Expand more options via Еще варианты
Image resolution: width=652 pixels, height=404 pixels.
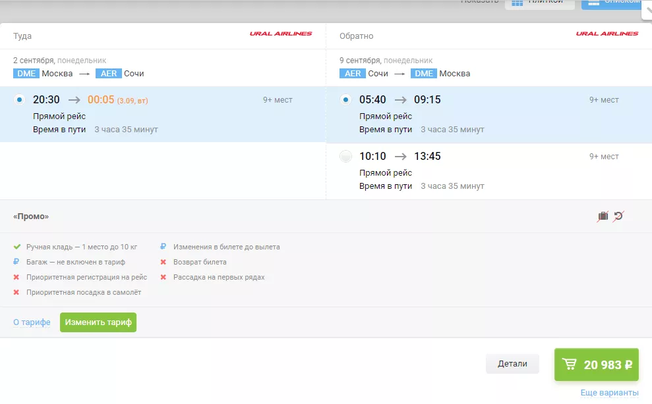coord(609,393)
